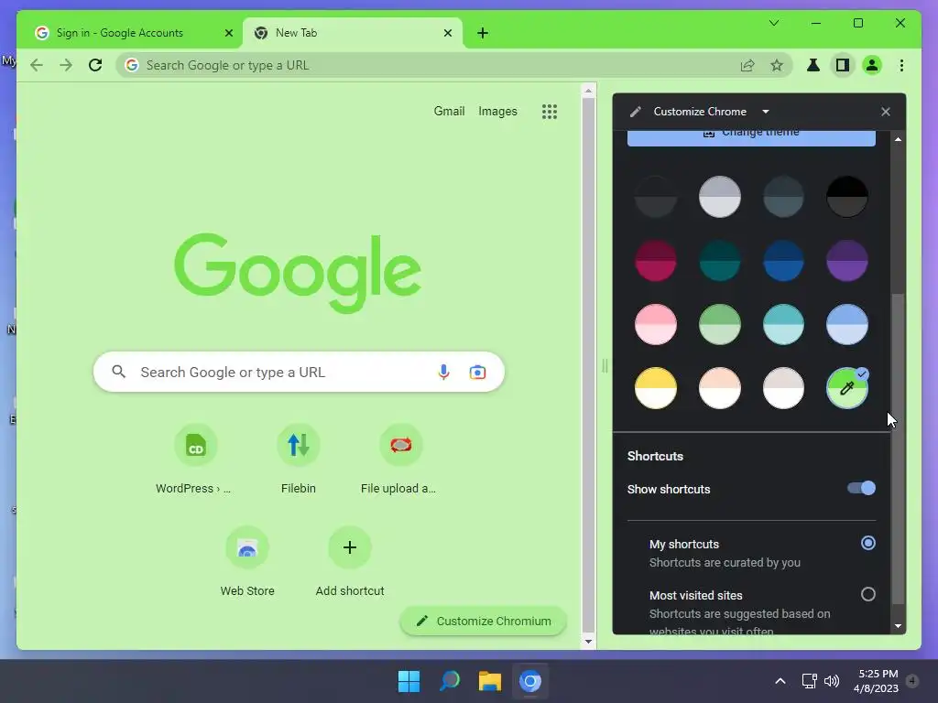The width and height of the screenshot is (938, 703).
Task: Bookmark this tab with the star icon
Action: coord(777,65)
